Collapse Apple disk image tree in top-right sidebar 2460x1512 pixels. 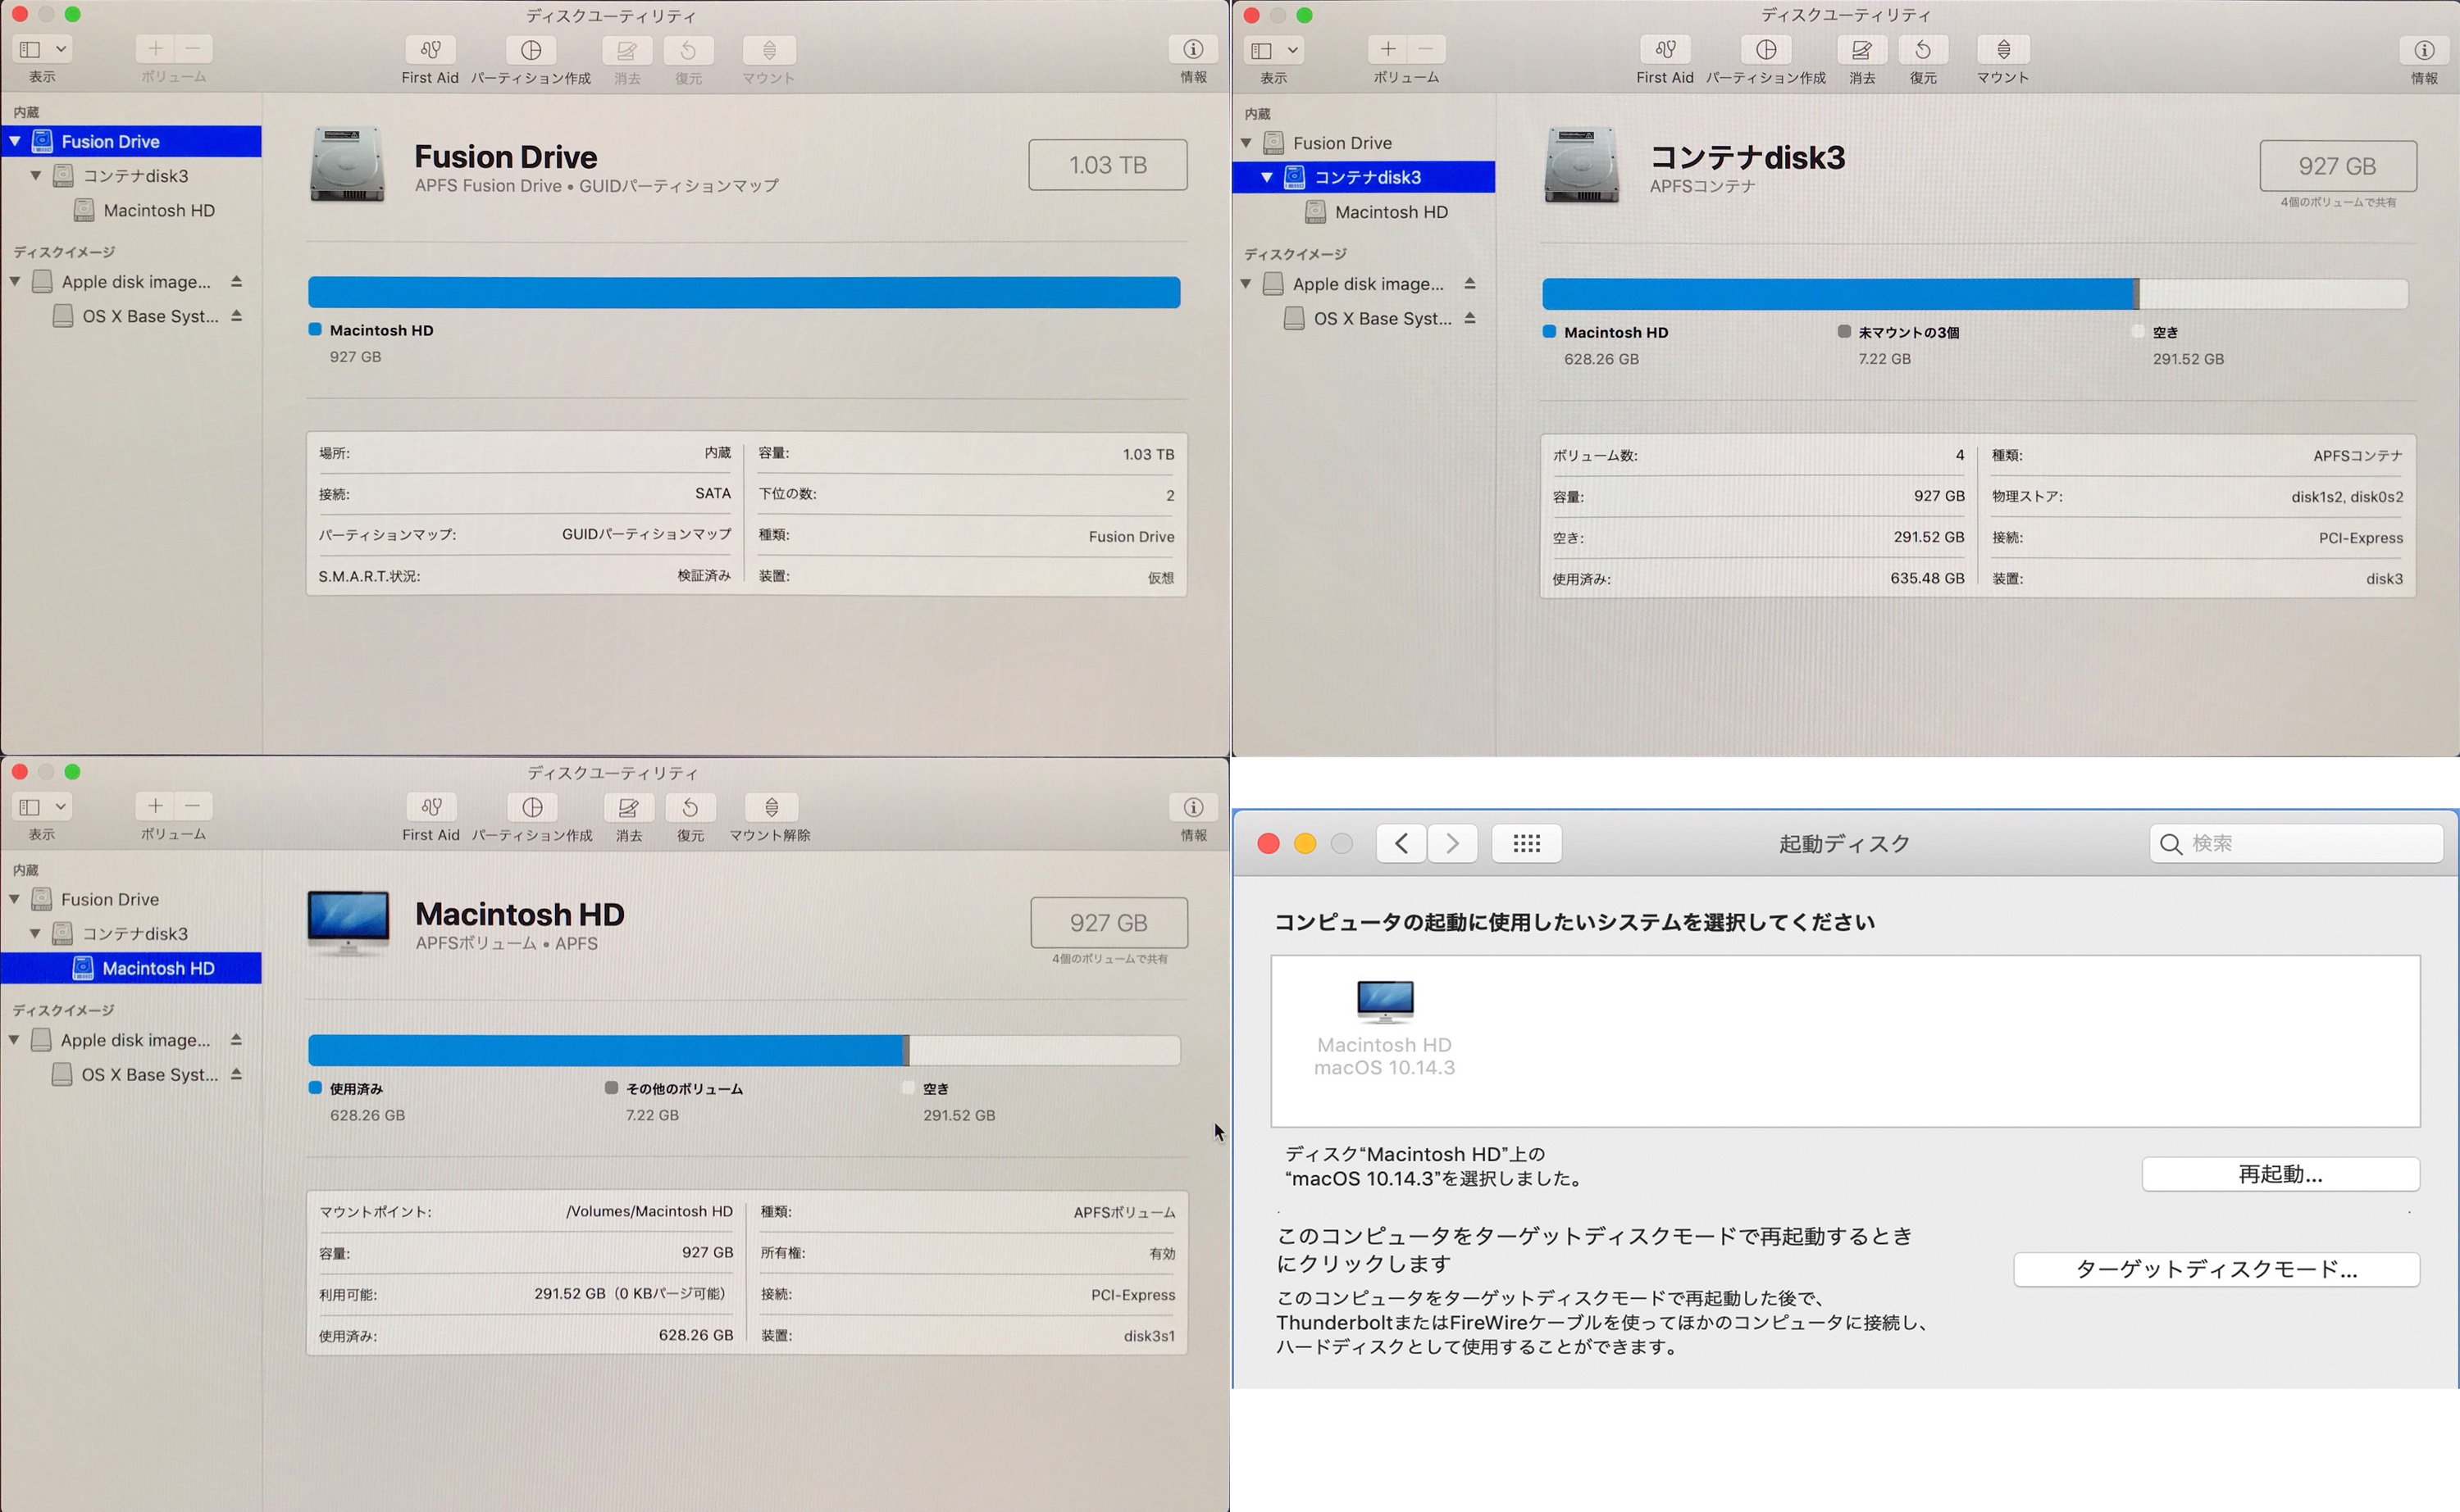click(1246, 284)
